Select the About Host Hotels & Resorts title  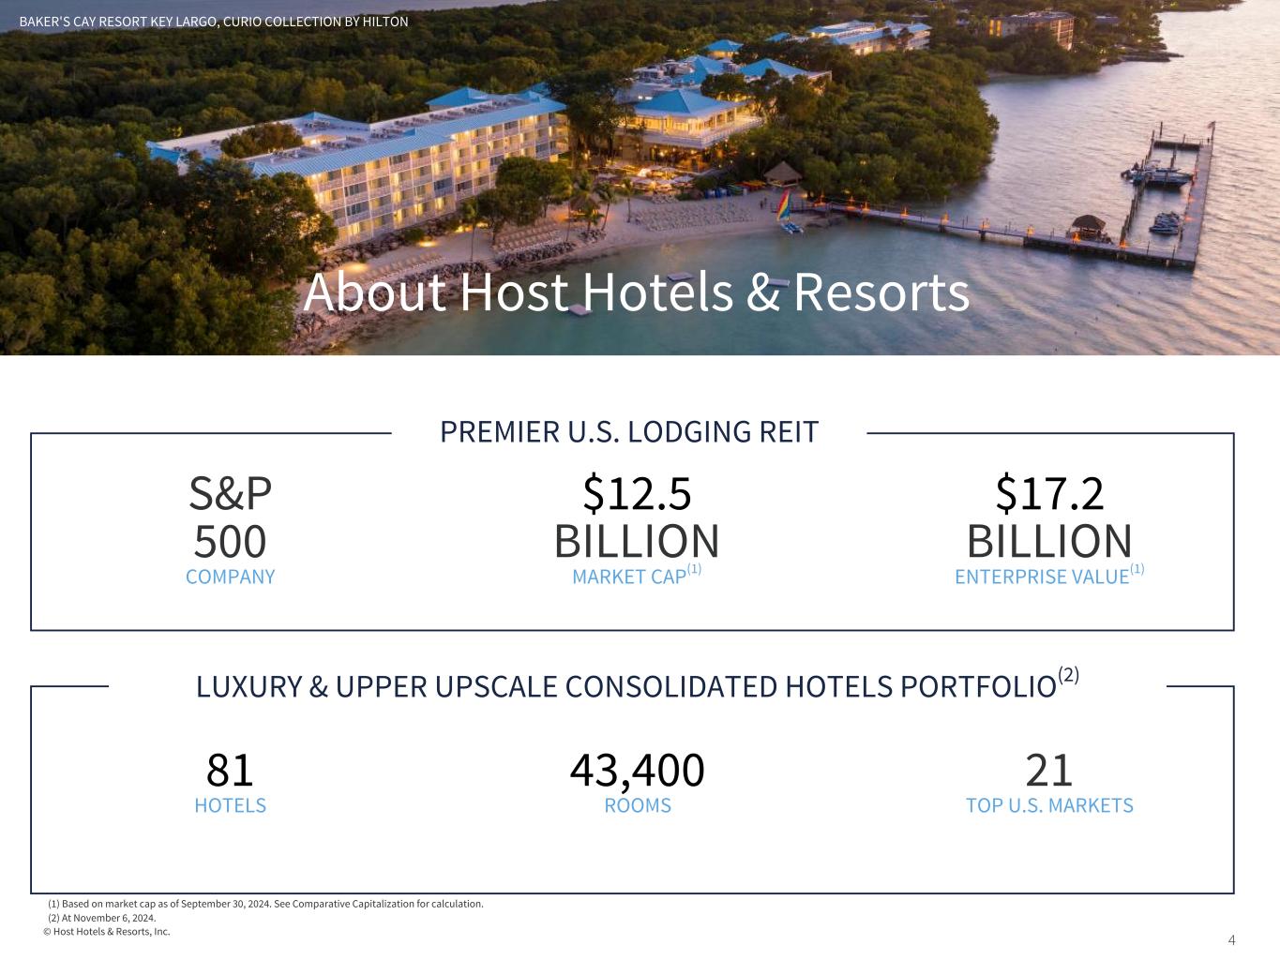coord(636,292)
